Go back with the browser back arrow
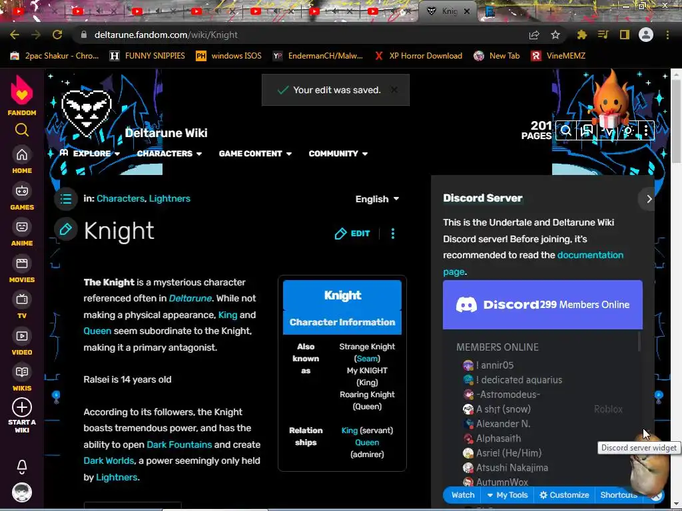Image resolution: width=682 pixels, height=511 pixels. [15, 35]
